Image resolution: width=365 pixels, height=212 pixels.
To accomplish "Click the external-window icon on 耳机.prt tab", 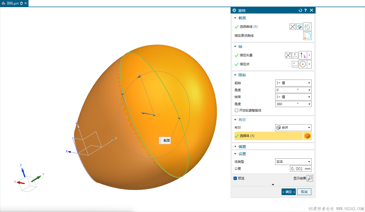I will (x=22, y=3).
